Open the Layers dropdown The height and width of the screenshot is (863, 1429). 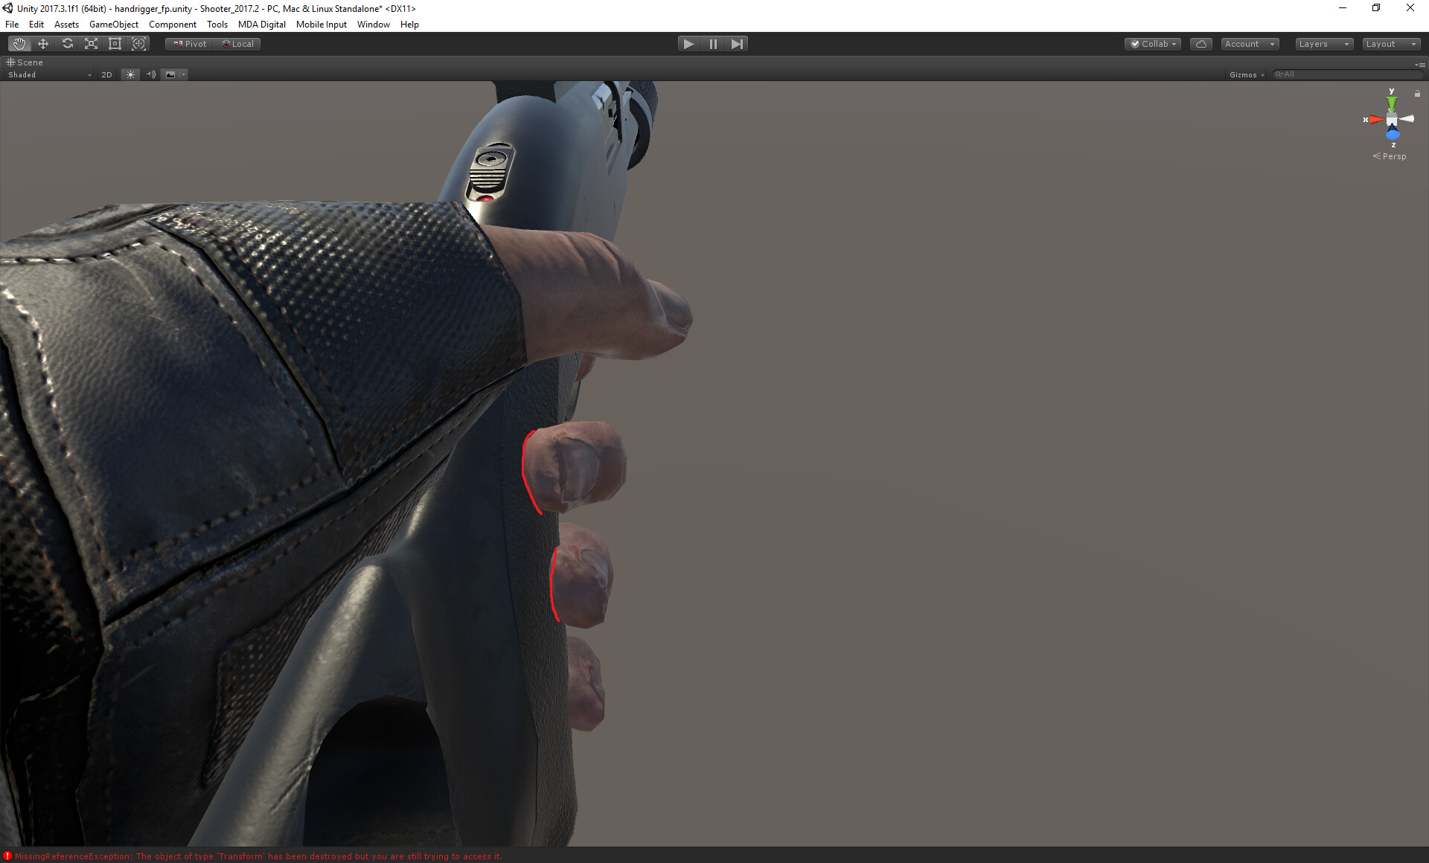pos(1323,43)
